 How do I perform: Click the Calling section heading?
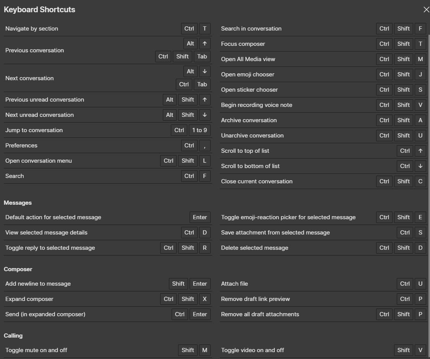[13, 336]
